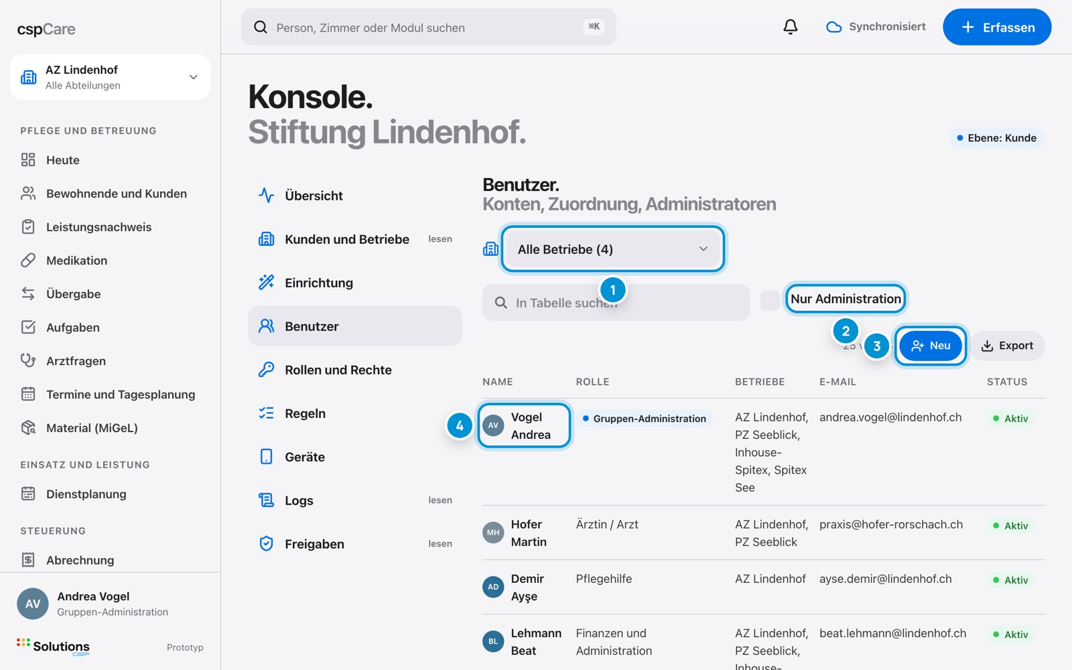Click the Pflegehilfe role cell

coord(604,579)
